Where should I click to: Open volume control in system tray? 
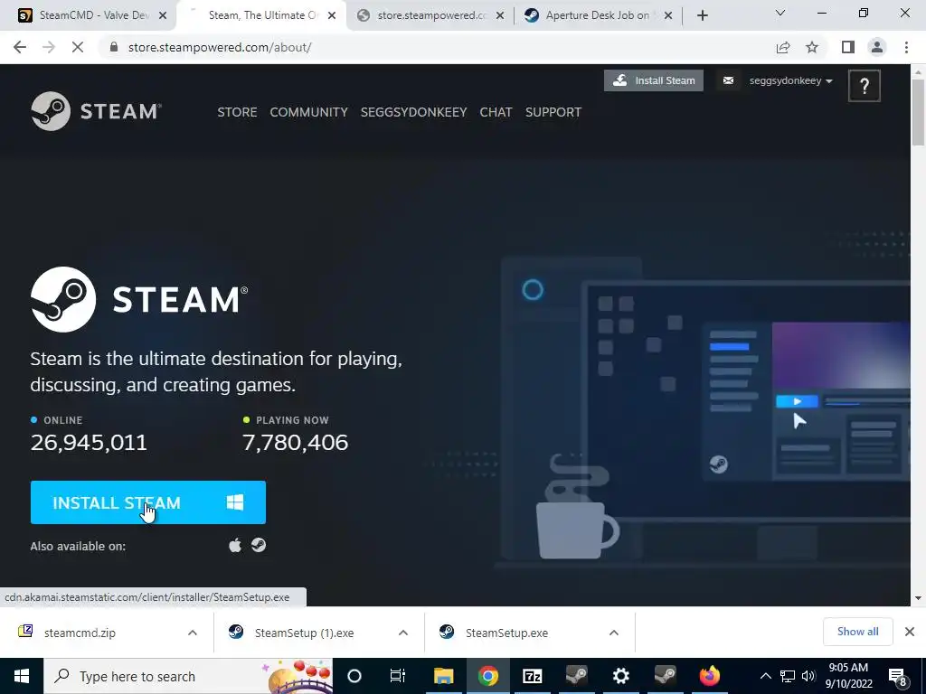[x=808, y=676]
